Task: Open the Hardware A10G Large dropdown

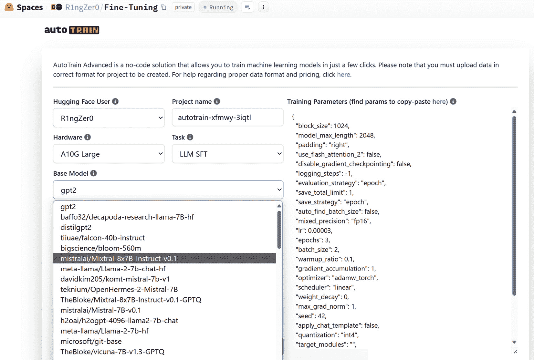Action: pyautogui.click(x=109, y=154)
